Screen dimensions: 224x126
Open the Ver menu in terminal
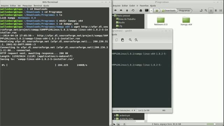tap(19, 6)
